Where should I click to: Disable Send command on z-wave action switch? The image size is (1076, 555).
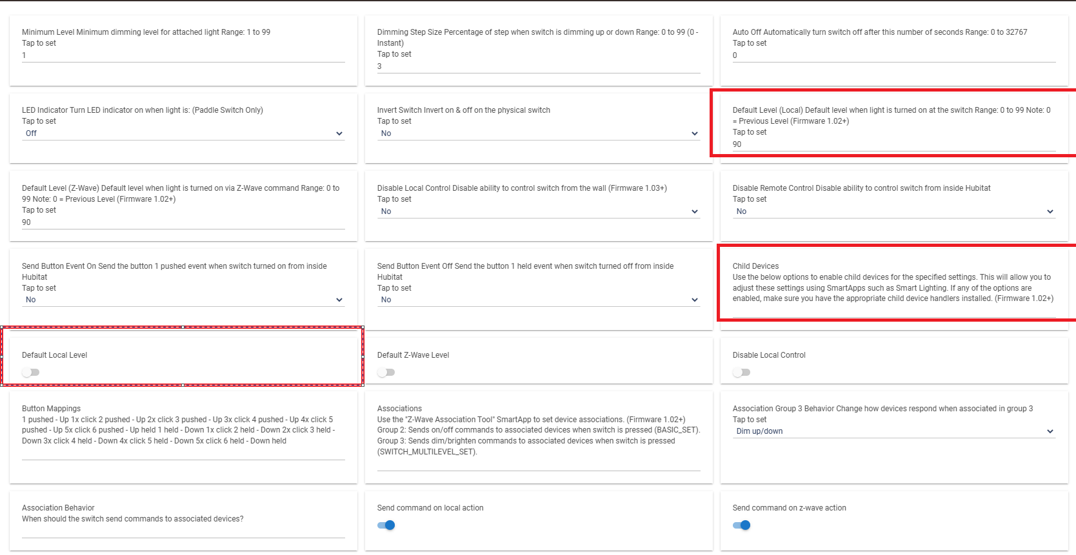pyautogui.click(x=741, y=525)
